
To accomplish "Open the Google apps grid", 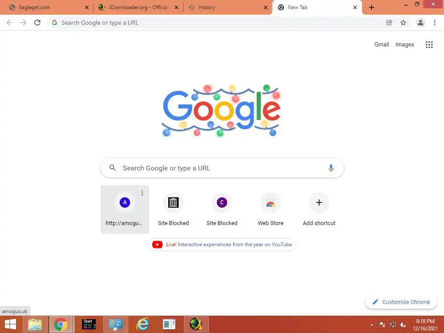I will click(x=429, y=45).
